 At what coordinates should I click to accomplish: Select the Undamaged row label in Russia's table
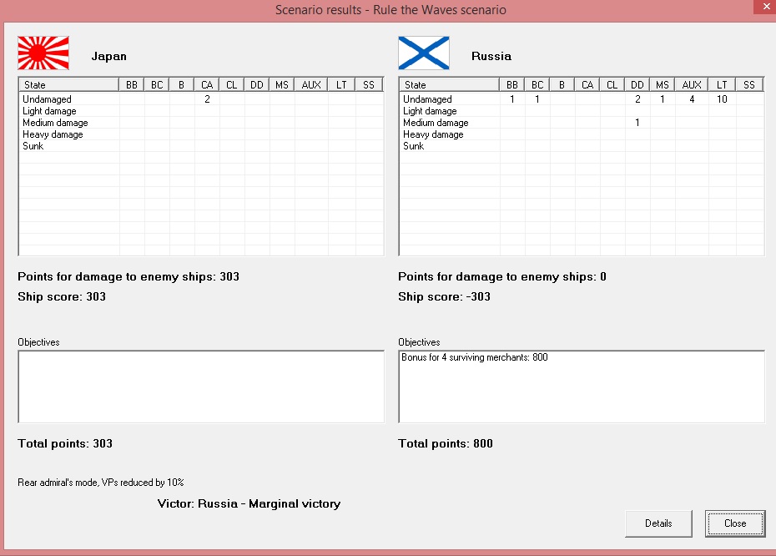(427, 99)
